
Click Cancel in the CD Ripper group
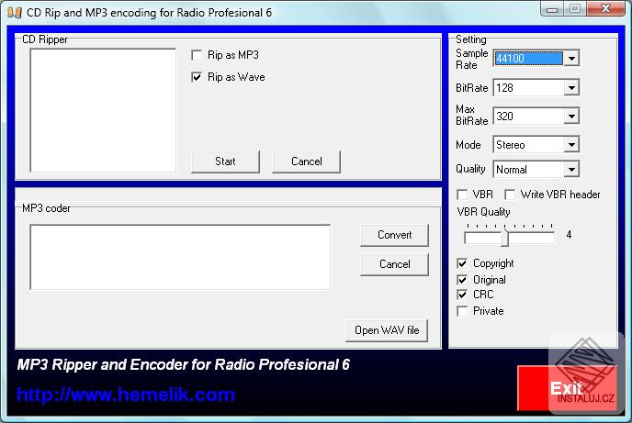click(306, 161)
